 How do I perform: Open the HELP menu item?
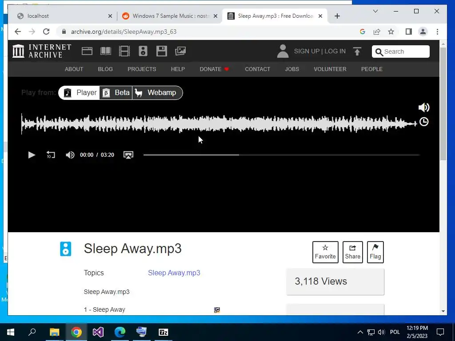click(178, 69)
